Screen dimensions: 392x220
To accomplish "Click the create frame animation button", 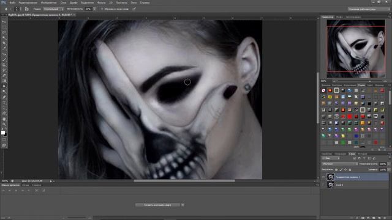I will [157, 205].
